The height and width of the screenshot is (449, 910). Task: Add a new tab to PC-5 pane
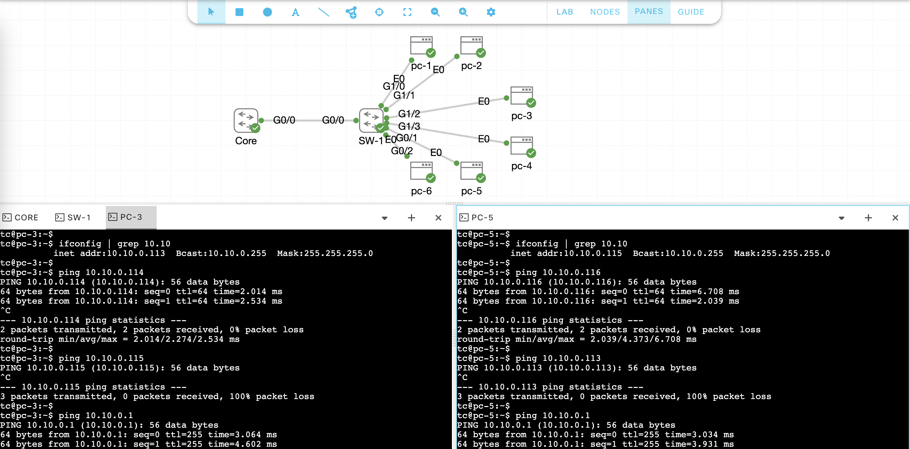point(868,217)
